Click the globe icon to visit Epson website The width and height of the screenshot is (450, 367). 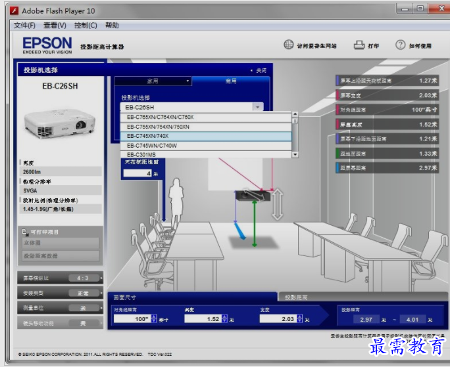pos(288,45)
